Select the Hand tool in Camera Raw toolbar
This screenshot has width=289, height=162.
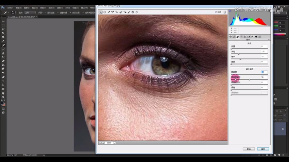point(104,12)
